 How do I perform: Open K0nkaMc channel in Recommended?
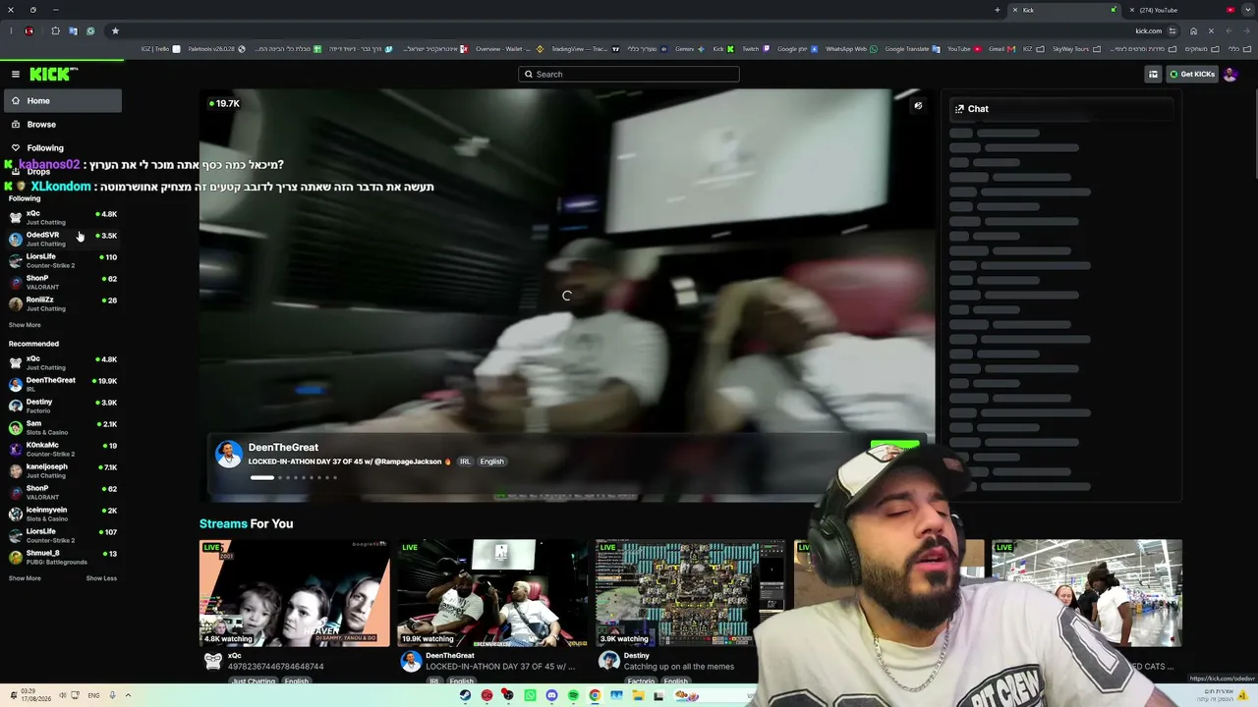coord(62,449)
